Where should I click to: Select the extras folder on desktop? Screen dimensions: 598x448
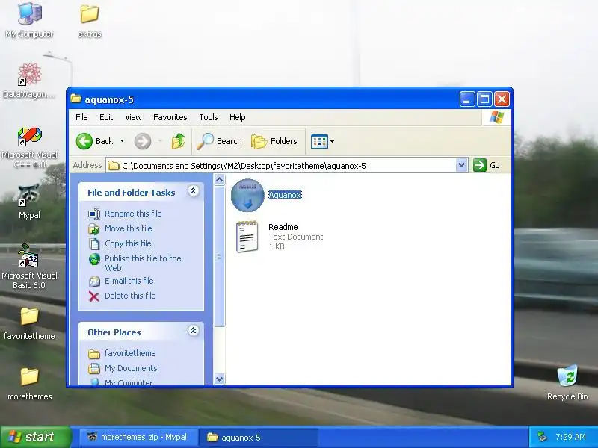90,20
